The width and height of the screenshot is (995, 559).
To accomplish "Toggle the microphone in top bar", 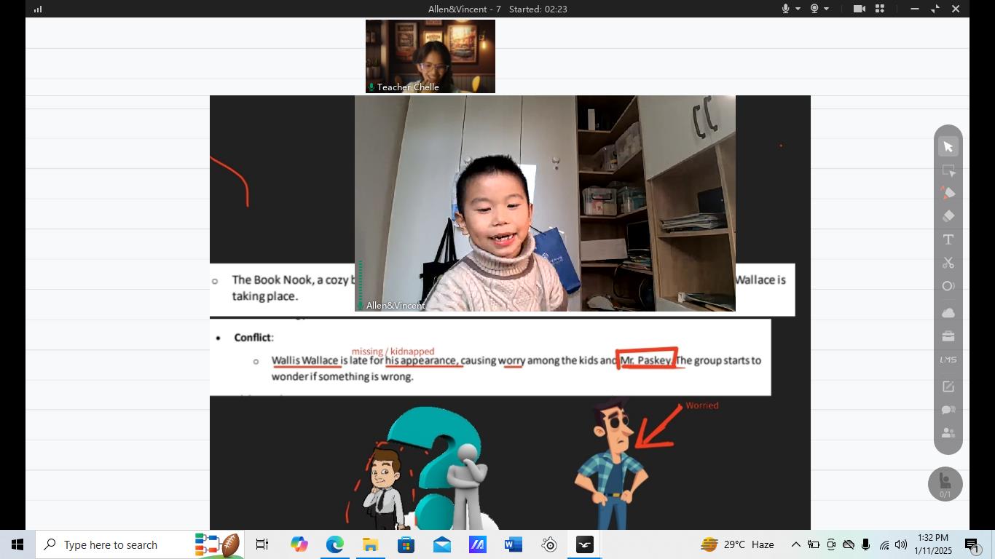I will click(786, 9).
